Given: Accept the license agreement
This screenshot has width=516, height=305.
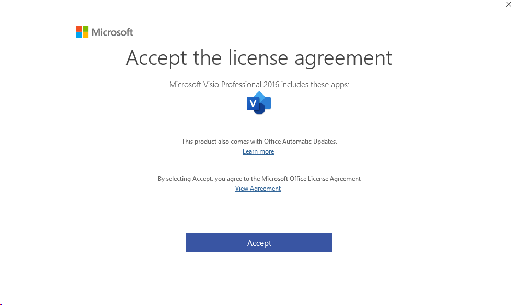Looking at the screenshot, I should (259, 243).
